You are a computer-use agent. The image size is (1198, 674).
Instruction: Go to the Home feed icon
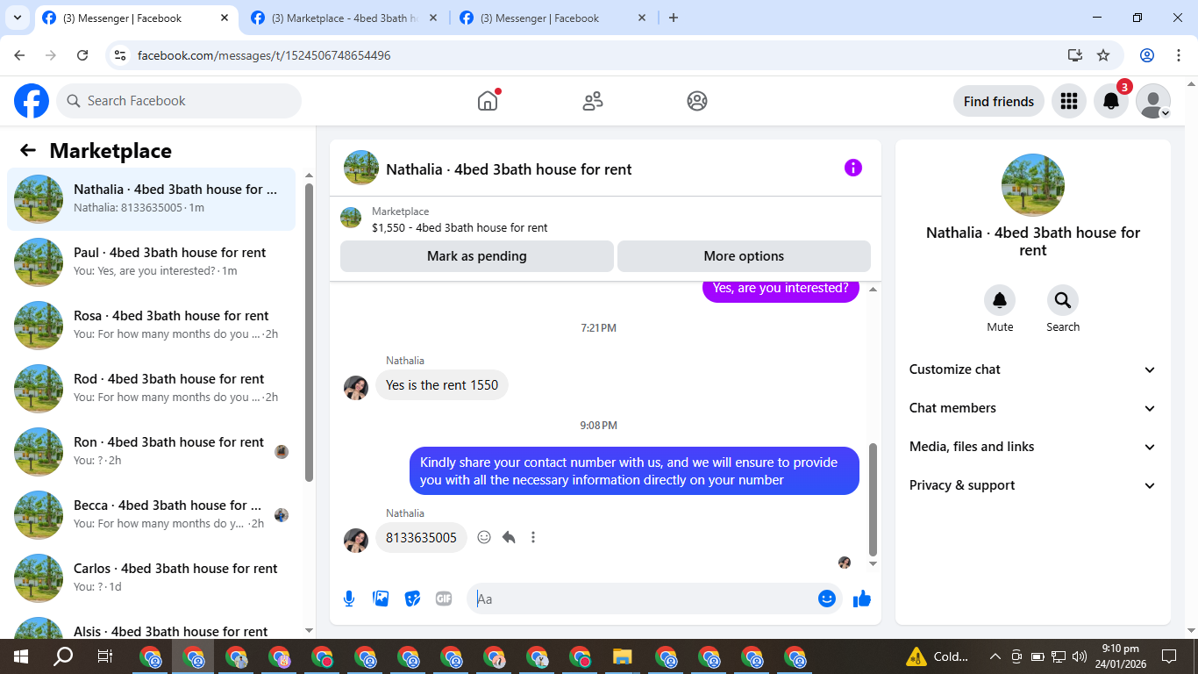(x=488, y=101)
